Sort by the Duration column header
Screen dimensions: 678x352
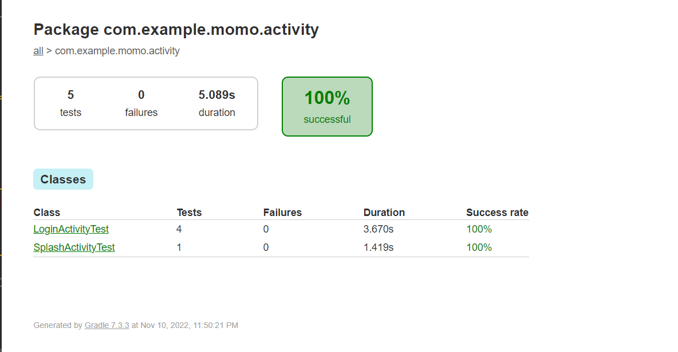tap(384, 212)
